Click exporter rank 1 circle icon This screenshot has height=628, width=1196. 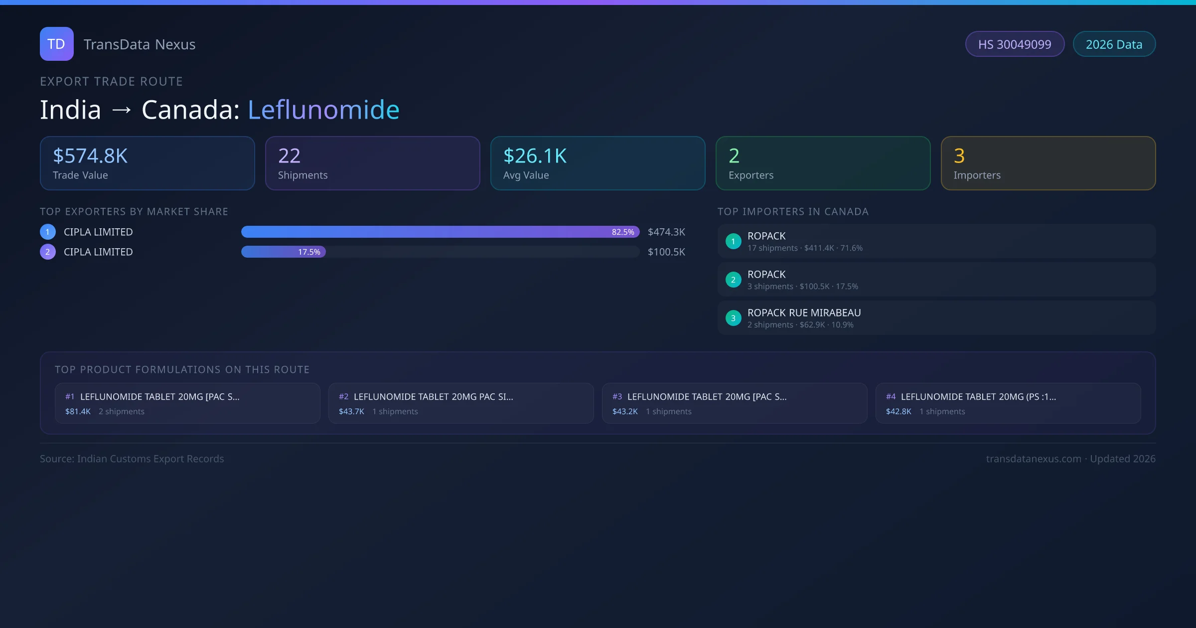click(x=48, y=232)
